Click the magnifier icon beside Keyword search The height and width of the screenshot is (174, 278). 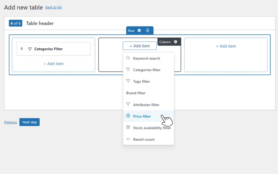pyautogui.click(x=128, y=58)
